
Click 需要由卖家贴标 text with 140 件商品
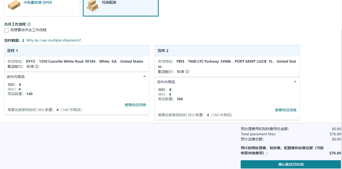pyautogui.click(x=45, y=110)
